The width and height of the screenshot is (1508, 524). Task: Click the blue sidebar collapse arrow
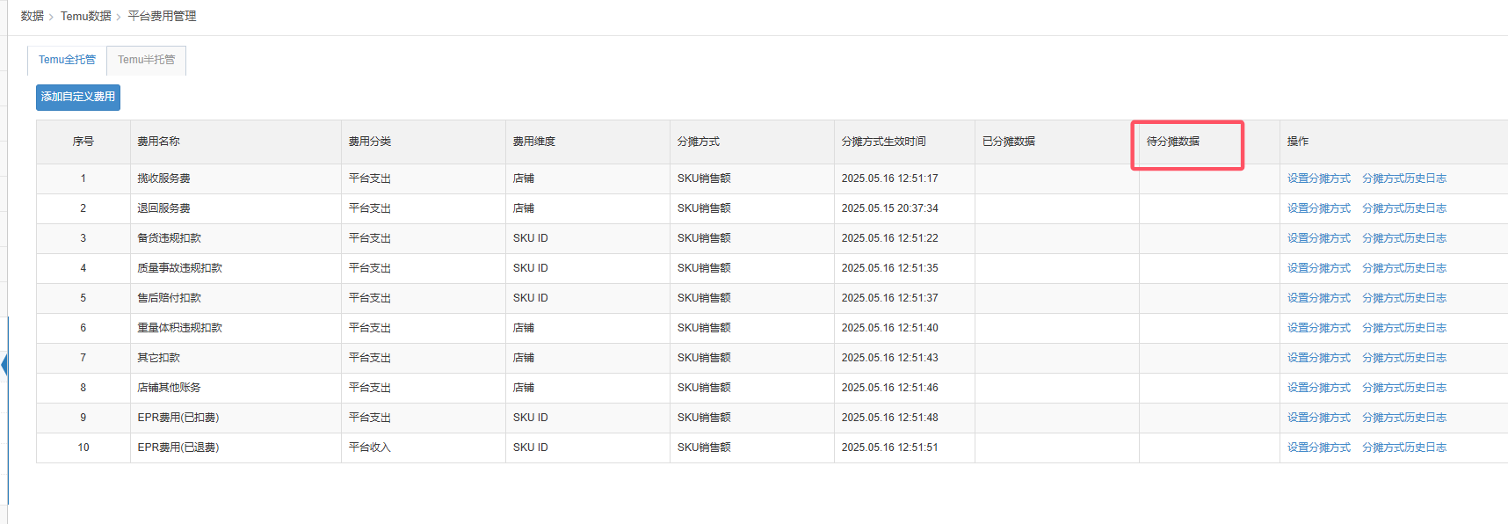pos(4,365)
